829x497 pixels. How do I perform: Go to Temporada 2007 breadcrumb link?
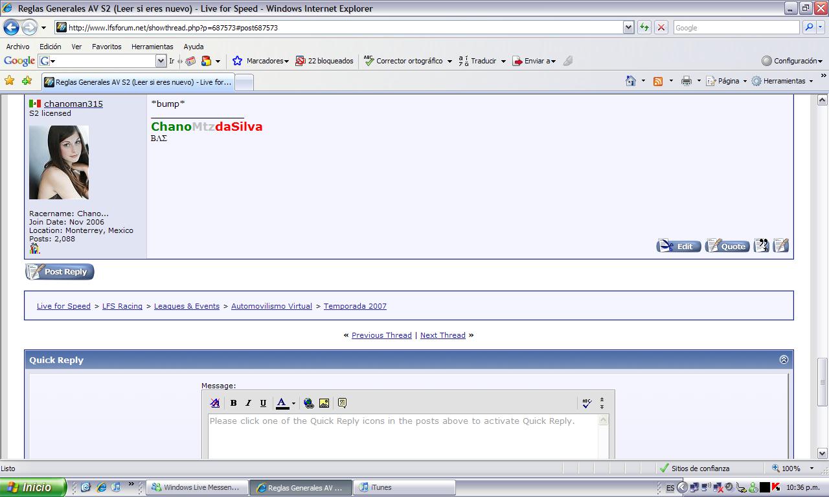click(355, 306)
